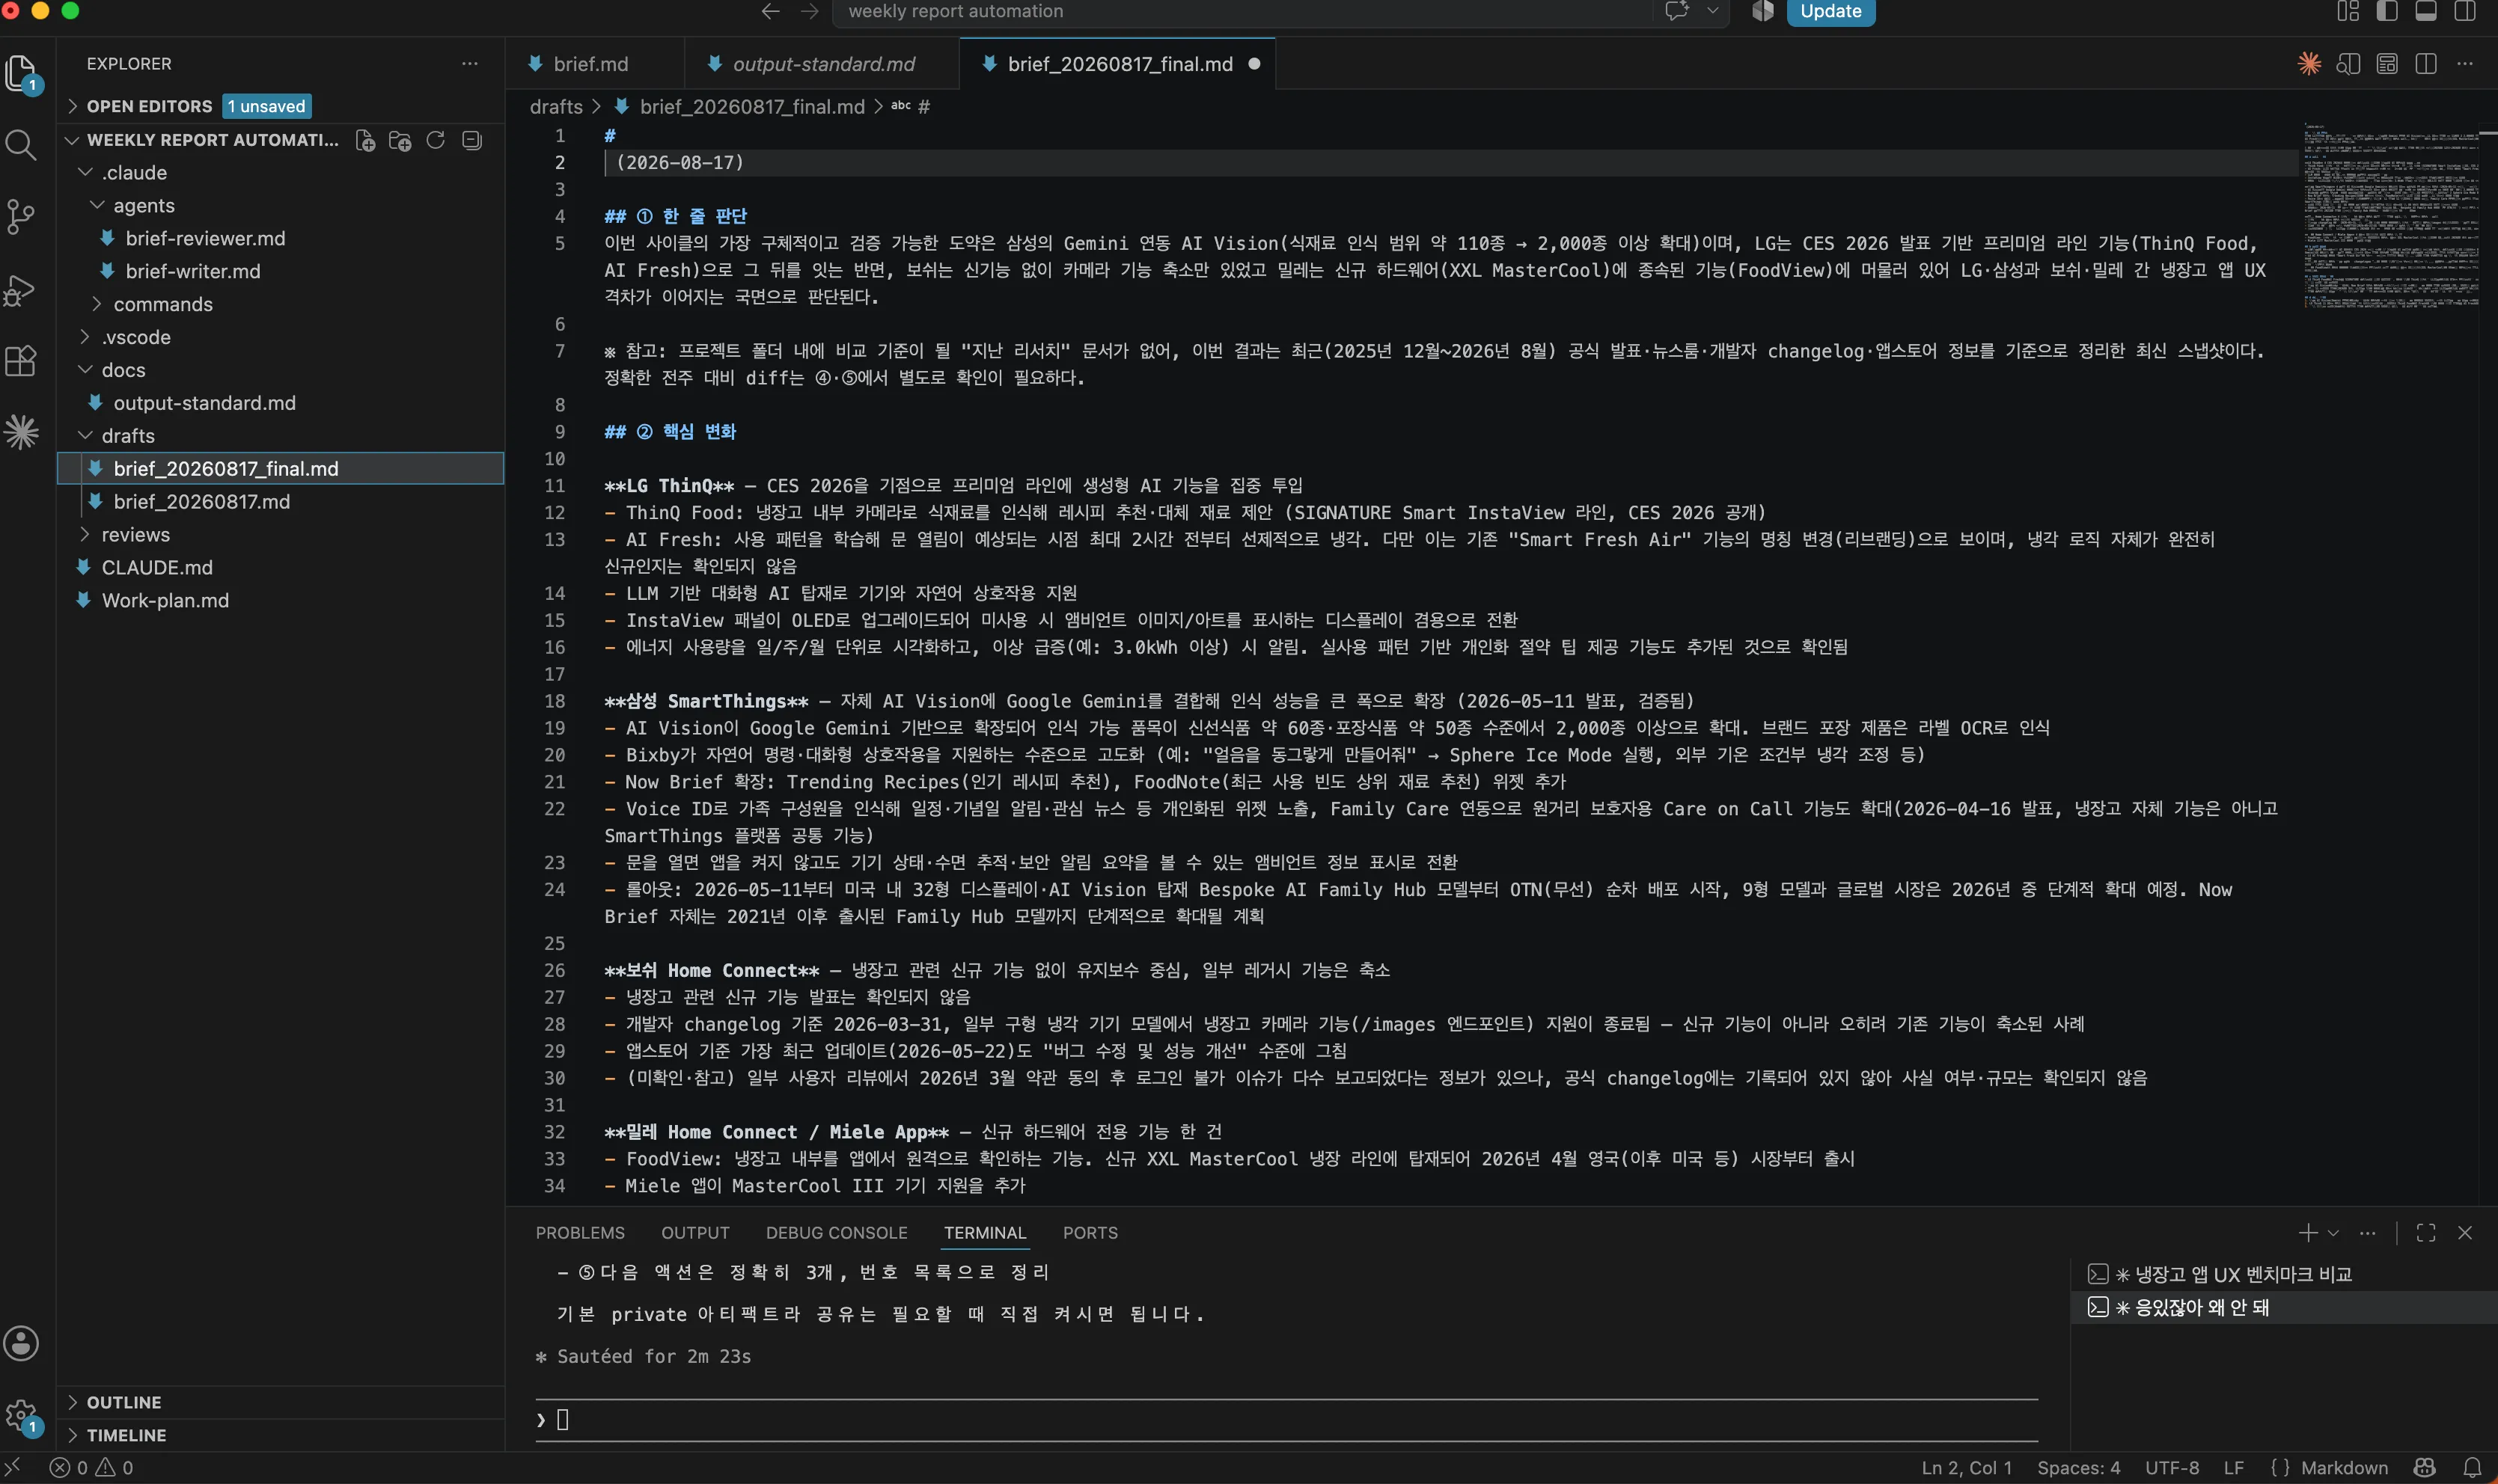The width and height of the screenshot is (2498, 1484).
Task: Collapse the .claude folder
Action: point(86,173)
